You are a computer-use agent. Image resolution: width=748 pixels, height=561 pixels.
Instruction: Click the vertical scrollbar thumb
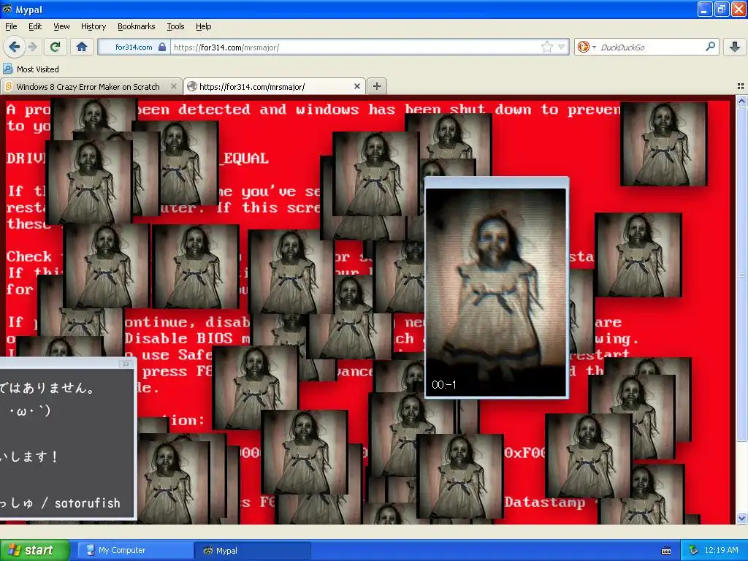click(x=741, y=275)
